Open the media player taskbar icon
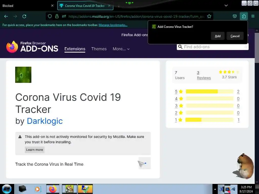Image resolution: width=259 pixels, height=194 pixels. (x=37, y=189)
